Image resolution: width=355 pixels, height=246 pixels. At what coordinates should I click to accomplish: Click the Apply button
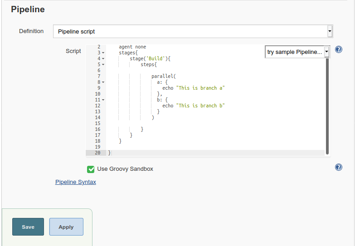point(66,227)
